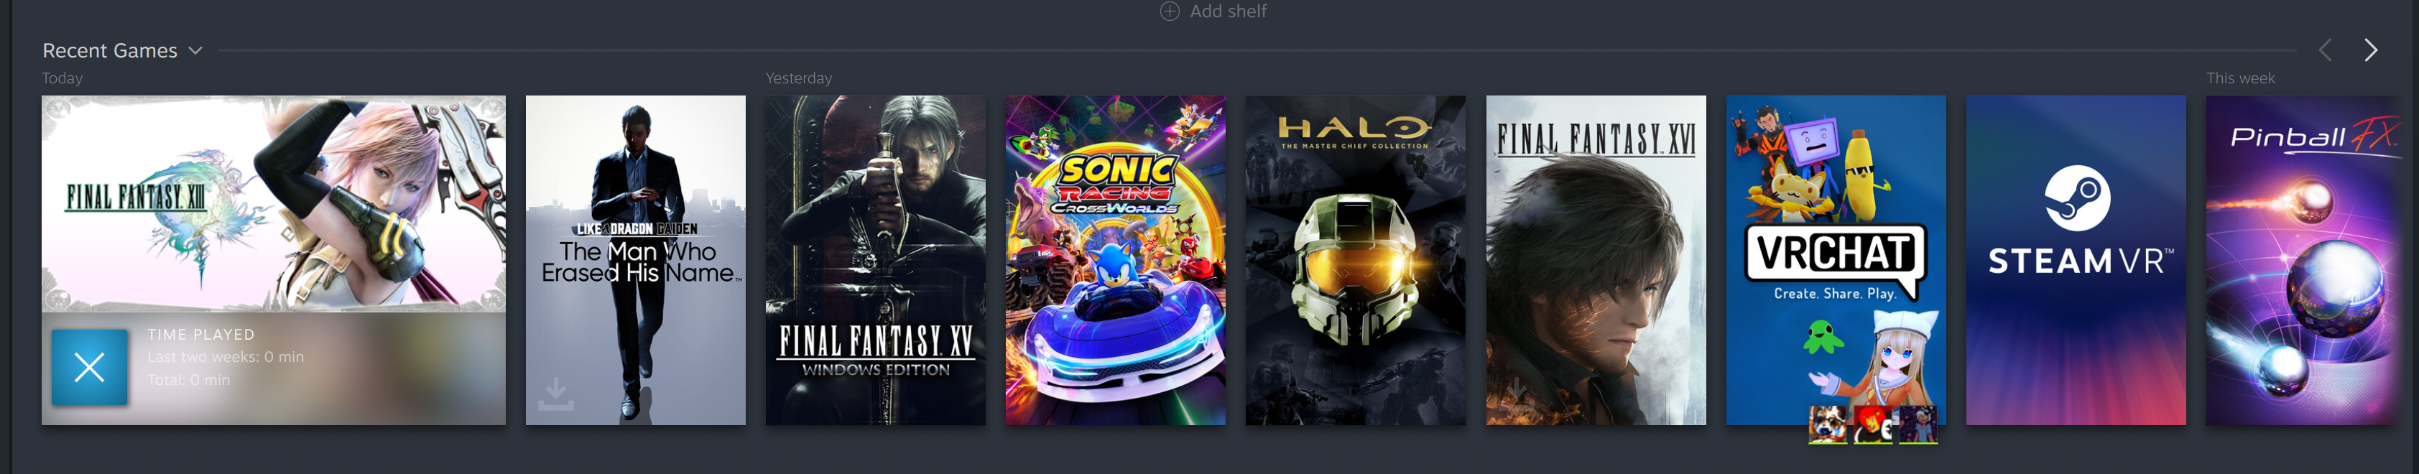Select the Halo Master Chief Collection cover
2419x474 pixels.
coord(1355,260)
